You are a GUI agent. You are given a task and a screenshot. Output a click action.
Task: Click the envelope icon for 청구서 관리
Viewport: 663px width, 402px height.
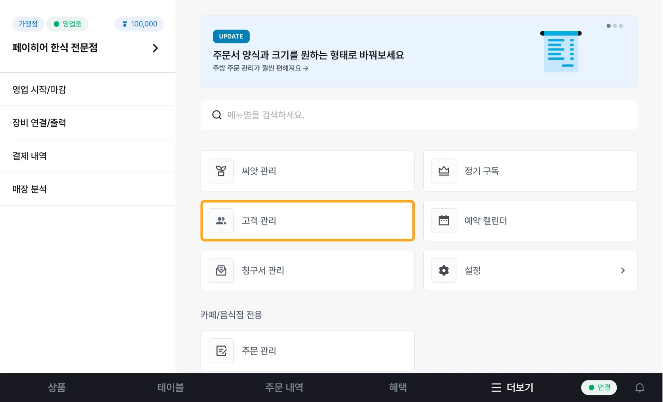221,270
